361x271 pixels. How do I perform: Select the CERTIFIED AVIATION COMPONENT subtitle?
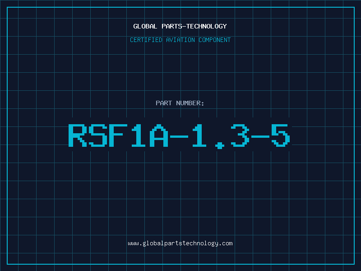click(x=180, y=40)
